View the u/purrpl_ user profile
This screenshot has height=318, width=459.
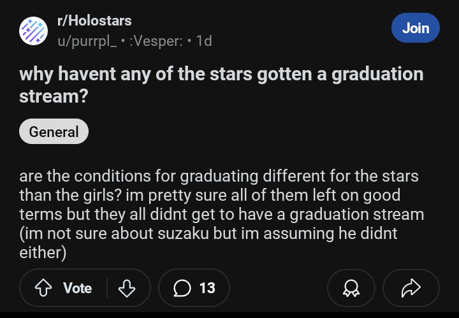click(86, 41)
